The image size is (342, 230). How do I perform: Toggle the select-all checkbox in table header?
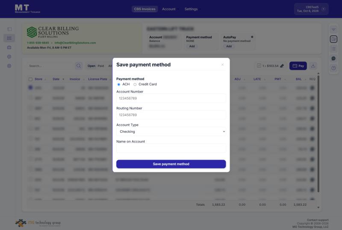tap(30, 79)
